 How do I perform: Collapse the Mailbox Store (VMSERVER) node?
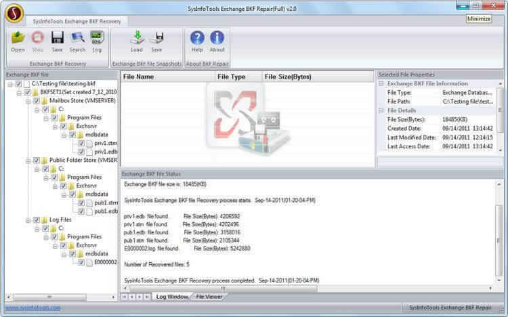click(28, 101)
